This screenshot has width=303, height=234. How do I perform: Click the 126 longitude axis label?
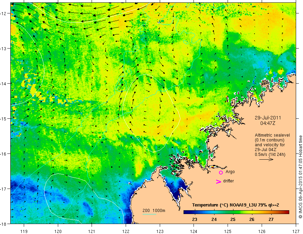click(x=262, y=231)
